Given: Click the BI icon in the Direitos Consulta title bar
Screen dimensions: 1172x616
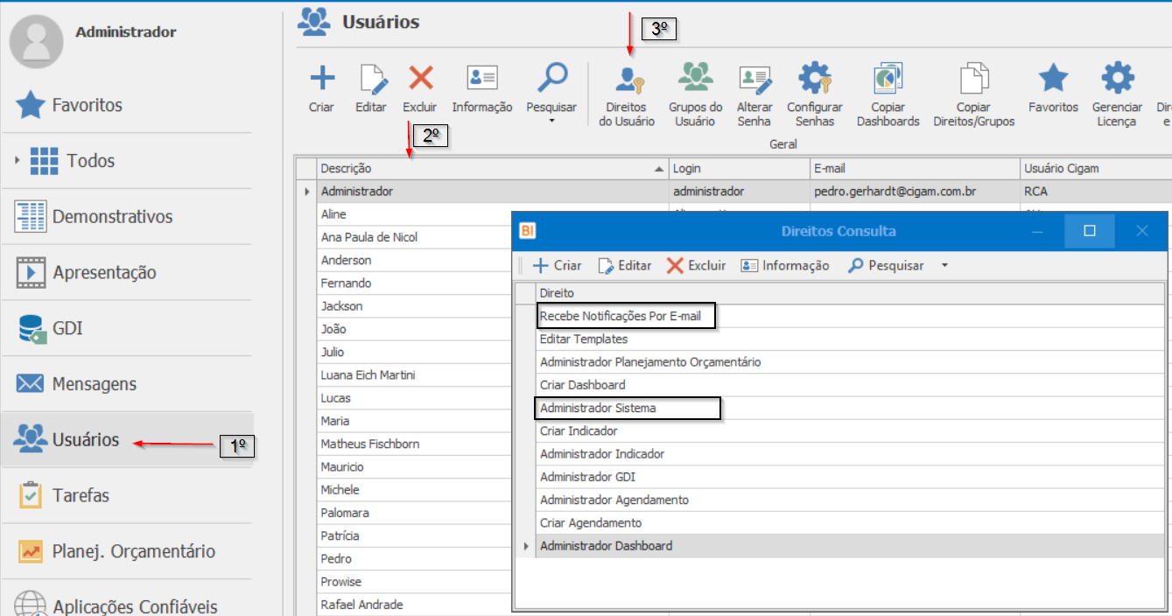Looking at the screenshot, I should (527, 231).
